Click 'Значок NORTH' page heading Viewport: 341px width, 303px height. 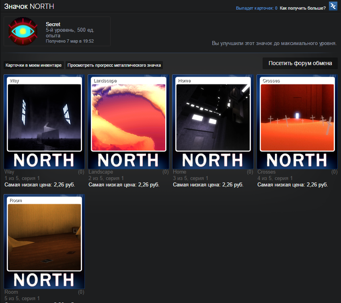point(29,6)
